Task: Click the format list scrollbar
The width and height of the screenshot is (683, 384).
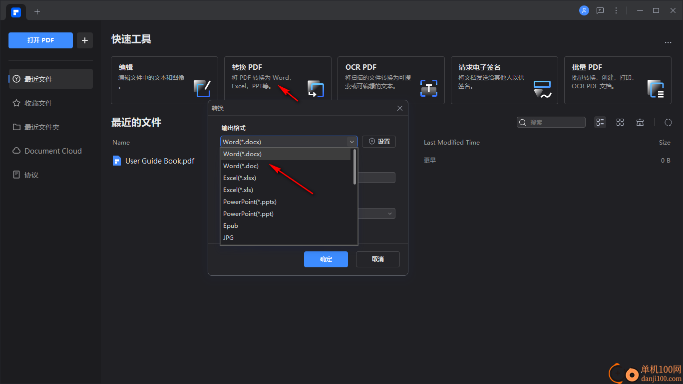Action: 354,167
